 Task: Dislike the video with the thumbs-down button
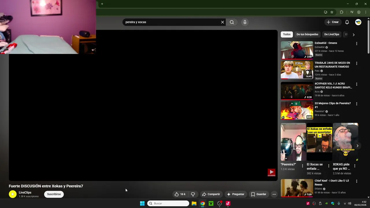193,194
